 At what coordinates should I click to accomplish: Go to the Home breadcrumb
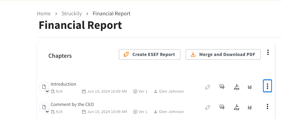pos(44,14)
